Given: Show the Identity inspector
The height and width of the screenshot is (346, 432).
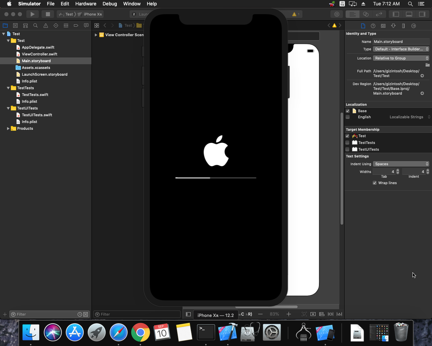Looking at the screenshot, I should pos(383,26).
